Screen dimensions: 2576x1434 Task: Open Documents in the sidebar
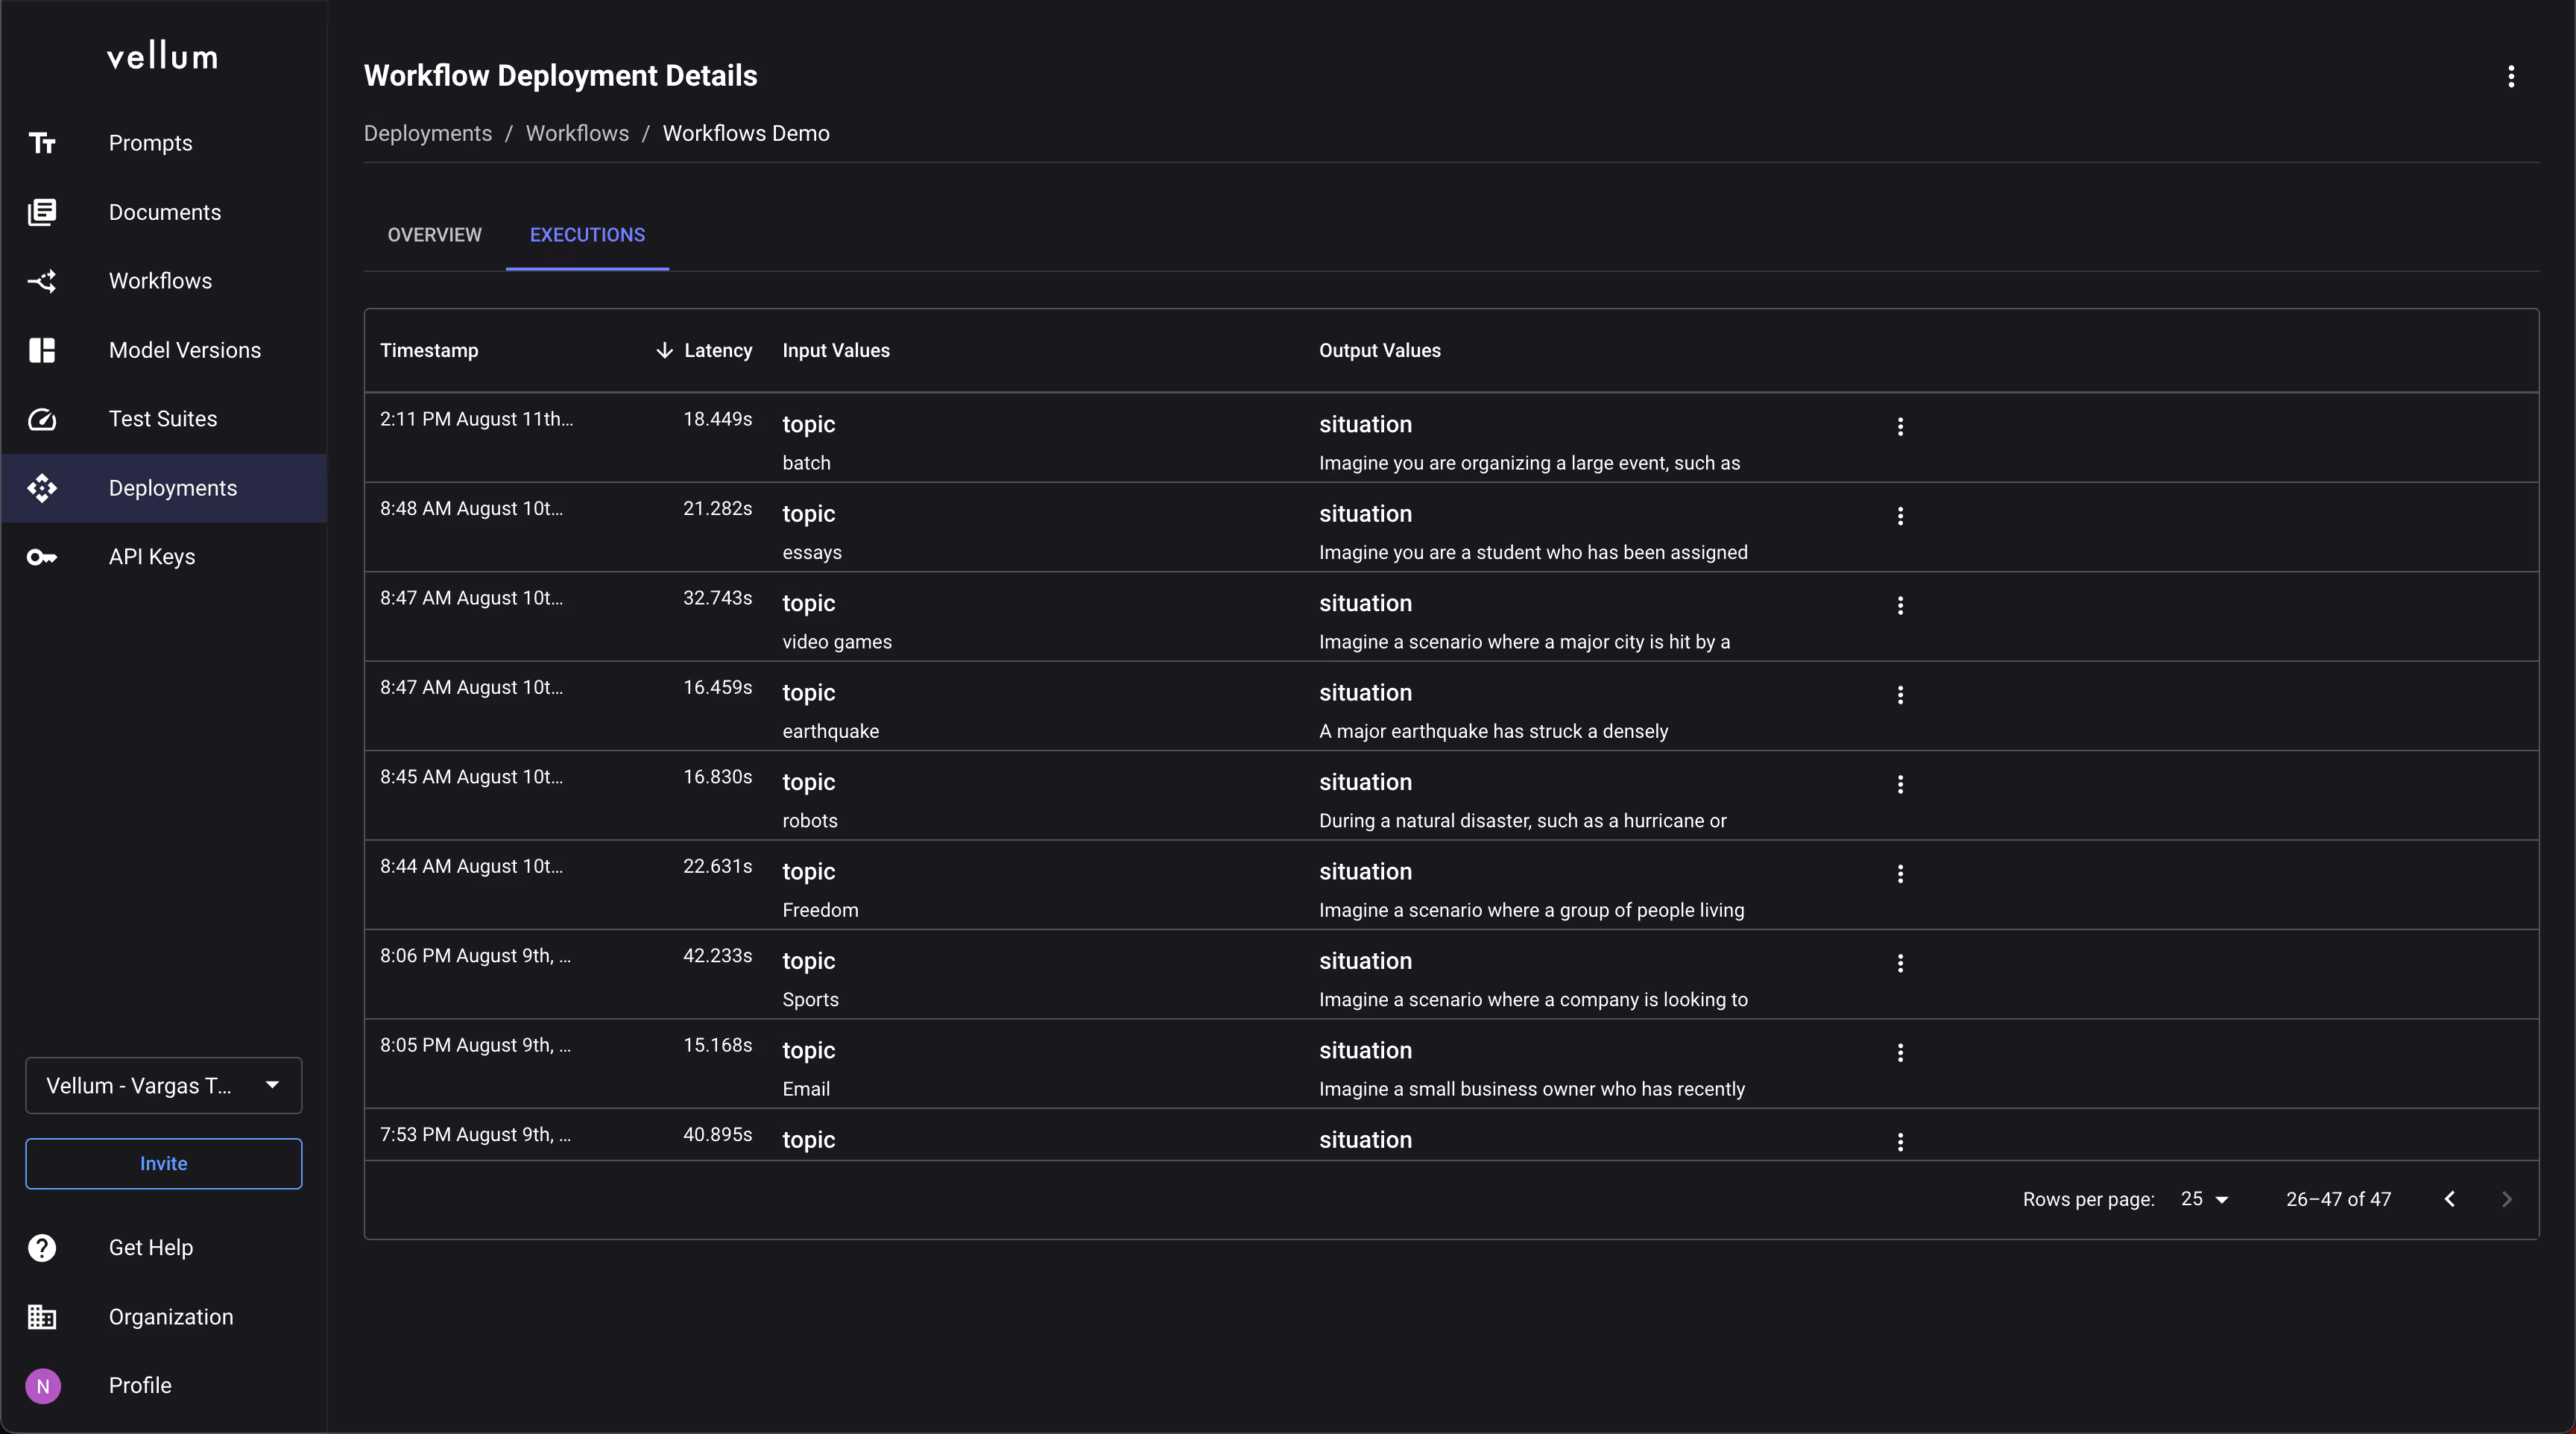165,212
